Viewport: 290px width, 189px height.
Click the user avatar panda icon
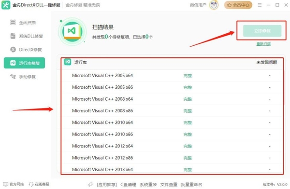214,5
